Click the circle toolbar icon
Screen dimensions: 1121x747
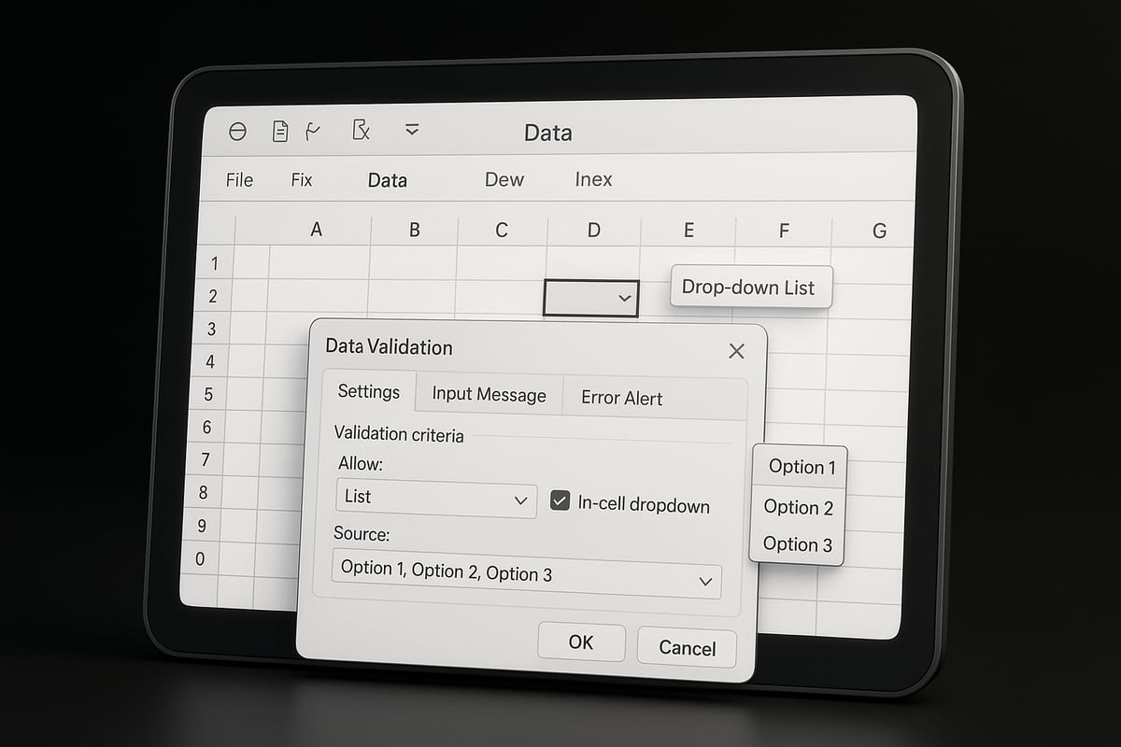coord(237,132)
